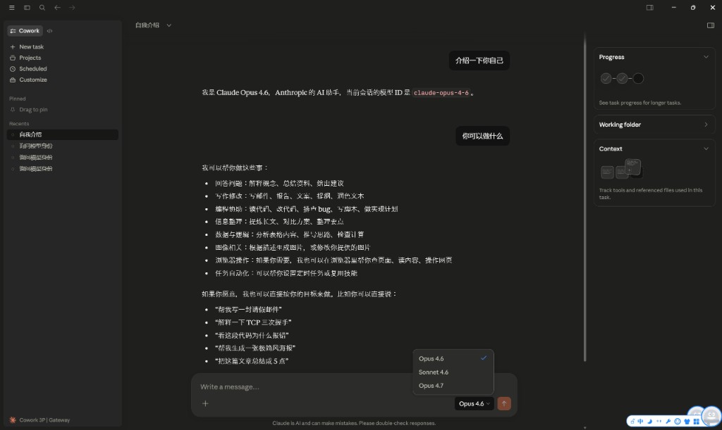Toggle IME punctuation mode icon
The width and height of the screenshot is (722, 430).
coord(659,422)
